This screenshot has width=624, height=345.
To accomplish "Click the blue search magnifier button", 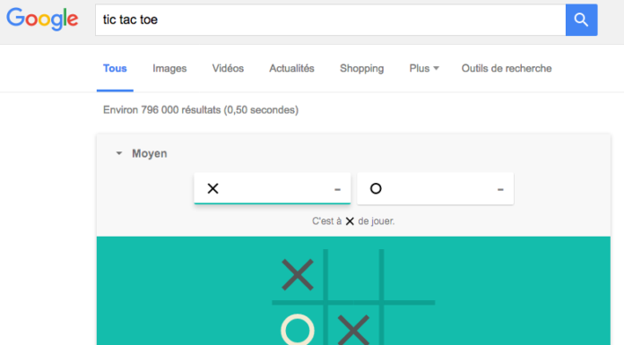I will (581, 20).
